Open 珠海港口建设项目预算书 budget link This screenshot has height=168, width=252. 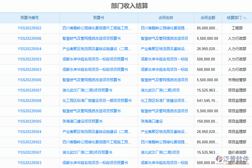click(82, 121)
